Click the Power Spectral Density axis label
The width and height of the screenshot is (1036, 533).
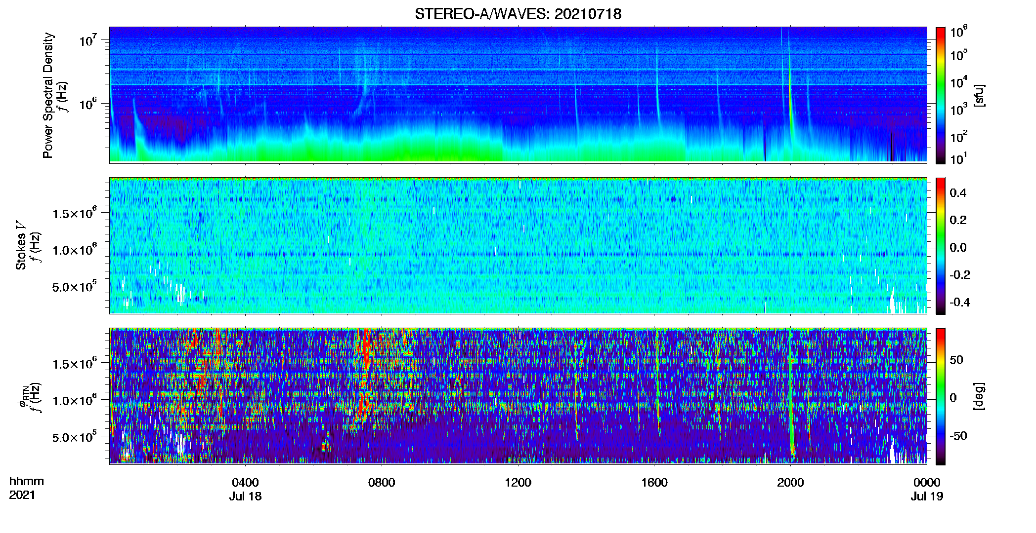[48, 95]
